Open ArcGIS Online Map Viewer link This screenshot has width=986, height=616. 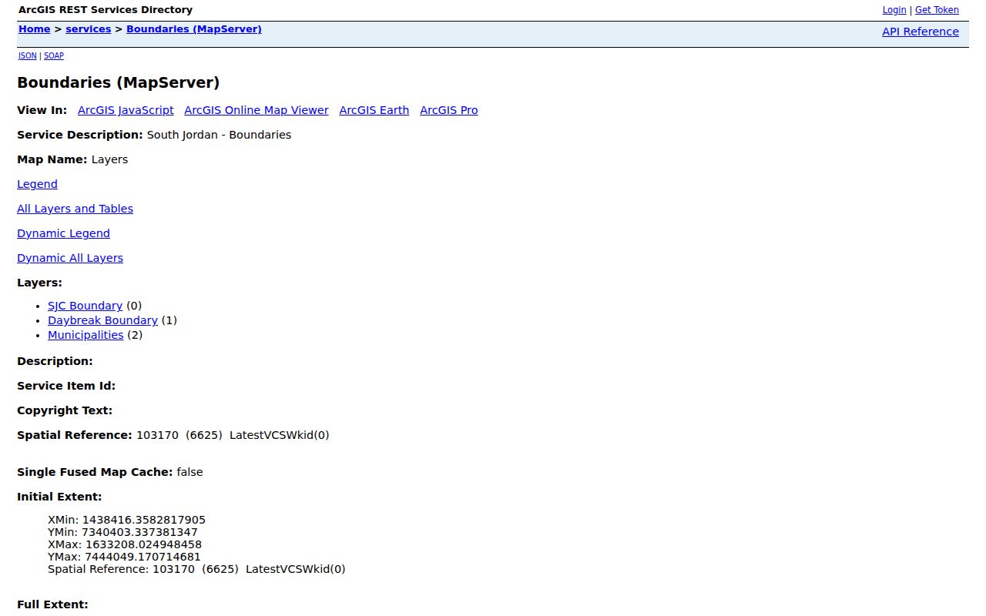(x=257, y=110)
